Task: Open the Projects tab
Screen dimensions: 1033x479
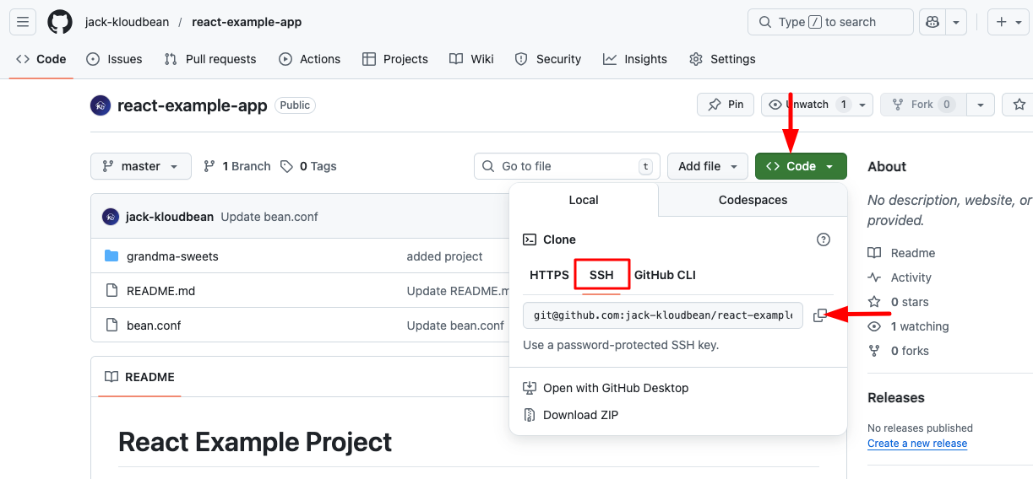Action: [395, 59]
